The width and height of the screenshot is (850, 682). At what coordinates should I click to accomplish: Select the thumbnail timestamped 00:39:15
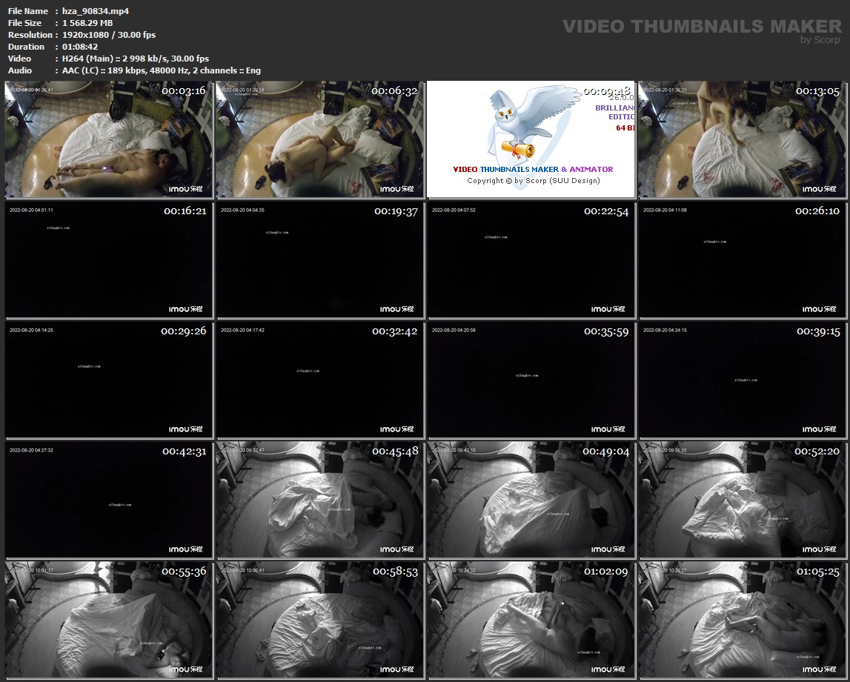tap(742, 380)
